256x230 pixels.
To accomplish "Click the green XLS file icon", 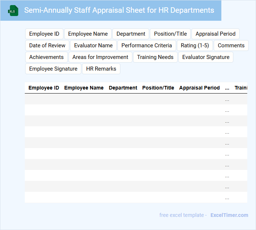I will tap(13, 11).
